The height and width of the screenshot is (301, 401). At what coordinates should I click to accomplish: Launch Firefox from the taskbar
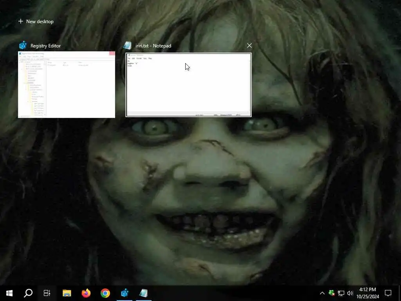click(x=86, y=293)
